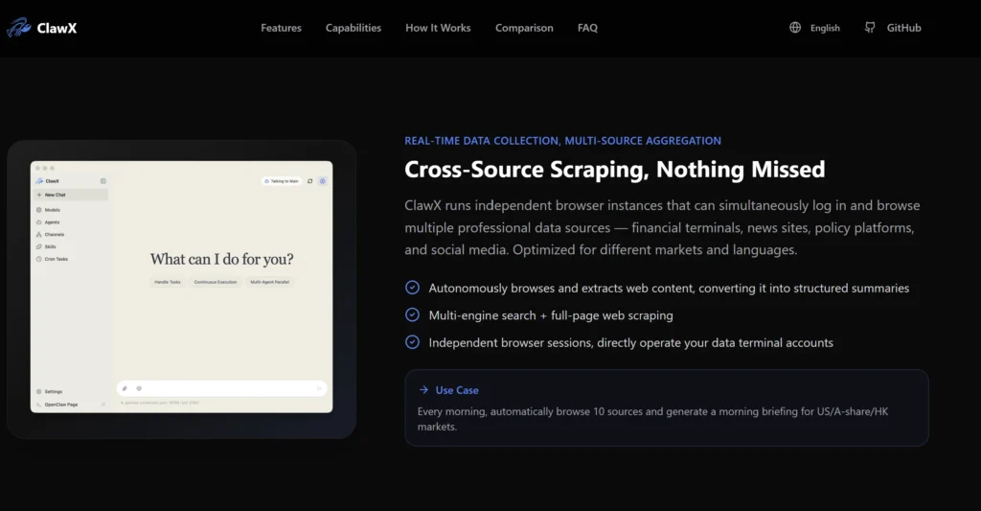Click the 'Every morning, automatically browse' description
Image resolution: width=981 pixels, height=511 pixels.
652,419
